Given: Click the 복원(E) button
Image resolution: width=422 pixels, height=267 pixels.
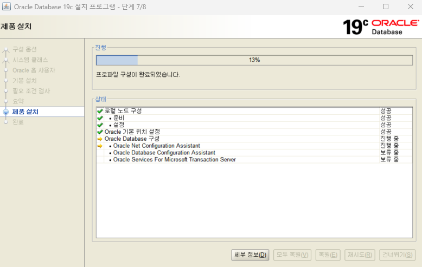Looking at the screenshot, I should coord(328,255).
